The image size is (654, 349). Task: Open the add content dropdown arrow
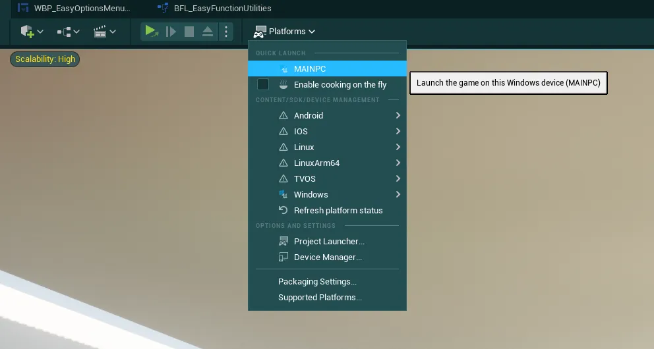pos(40,32)
